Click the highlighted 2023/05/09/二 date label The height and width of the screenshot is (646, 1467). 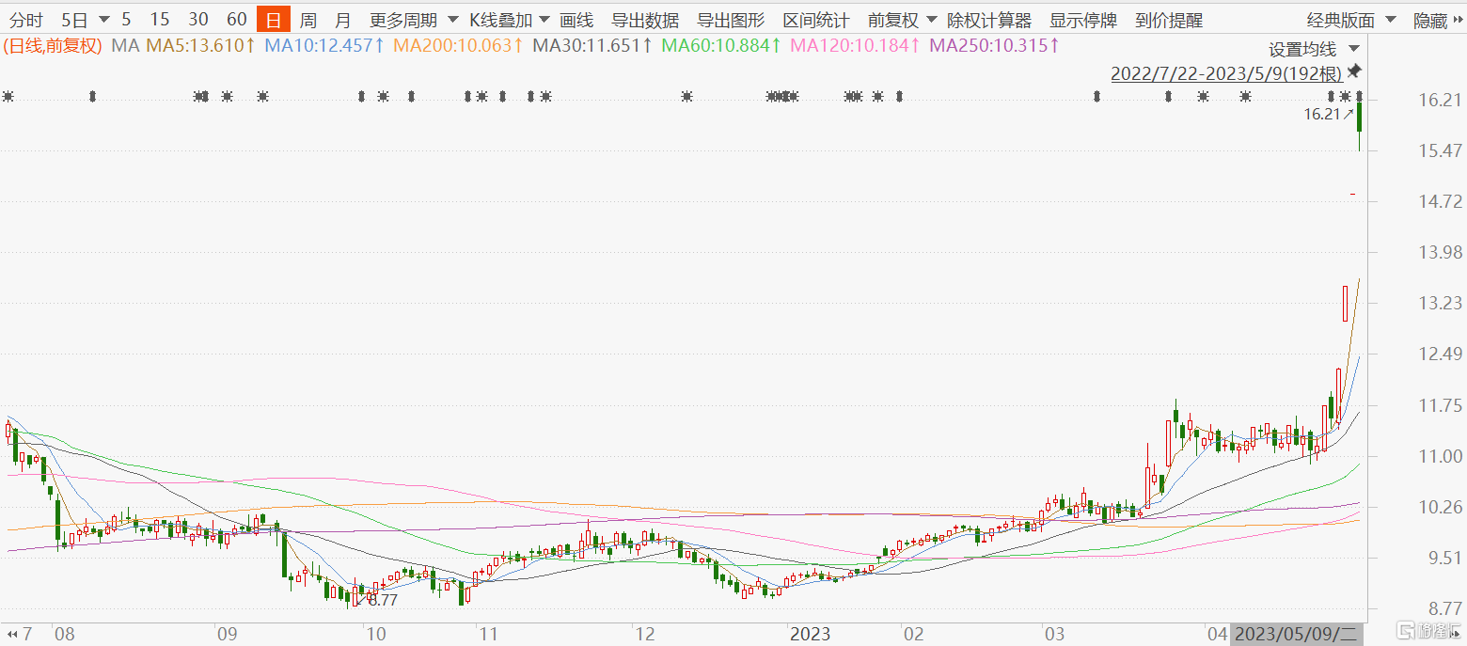[1297, 634]
